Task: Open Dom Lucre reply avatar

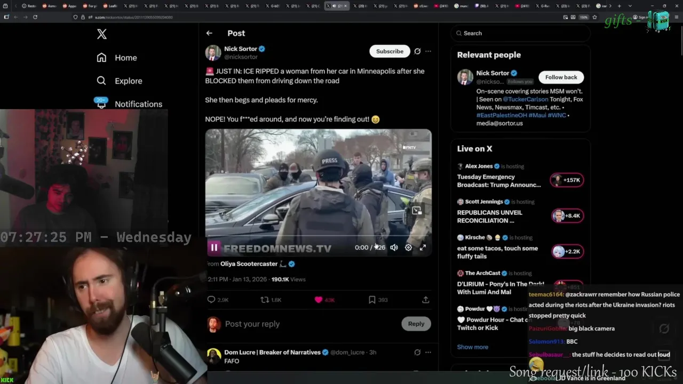Action: coord(213,356)
